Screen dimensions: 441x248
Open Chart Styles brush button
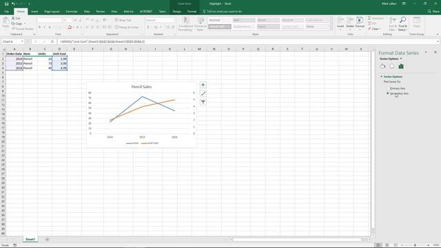click(203, 94)
